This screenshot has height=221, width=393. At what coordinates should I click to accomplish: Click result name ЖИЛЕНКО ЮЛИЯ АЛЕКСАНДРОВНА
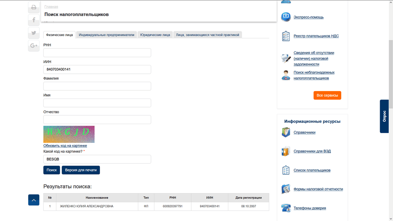tap(86, 206)
